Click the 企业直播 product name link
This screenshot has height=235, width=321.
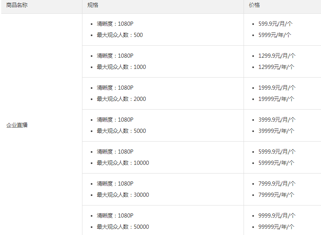[x=17, y=125]
